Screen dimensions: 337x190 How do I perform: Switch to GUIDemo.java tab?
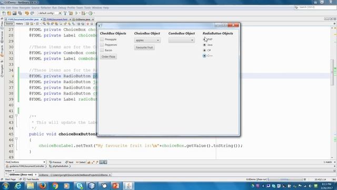click(83, 20)
